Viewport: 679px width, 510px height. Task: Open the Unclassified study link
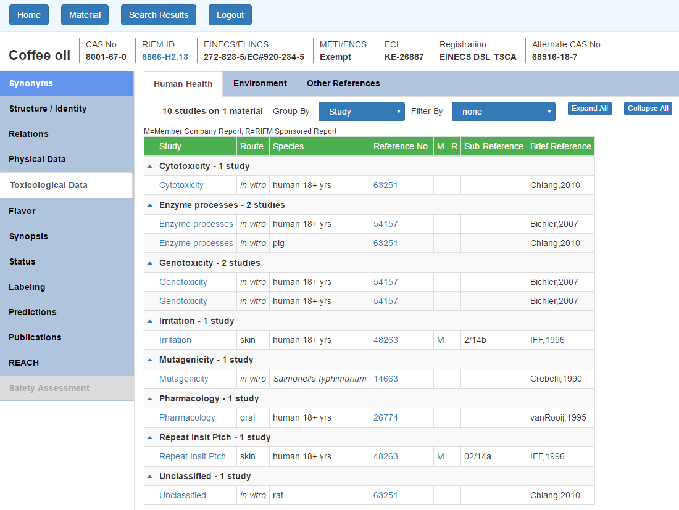pos(183,496)
